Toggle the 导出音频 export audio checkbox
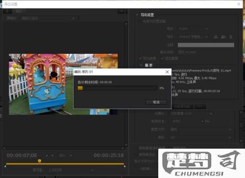This screenshot has height=178, width=245. point(162,58)
